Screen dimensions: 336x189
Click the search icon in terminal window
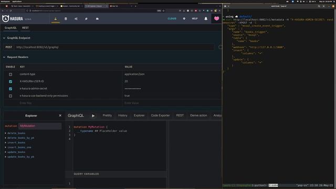click(319, 6)
